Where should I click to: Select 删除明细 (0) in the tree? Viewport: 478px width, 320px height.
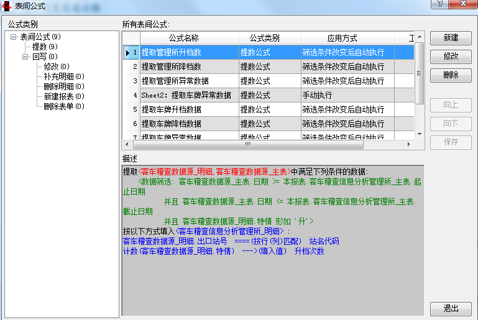[63, 87]
